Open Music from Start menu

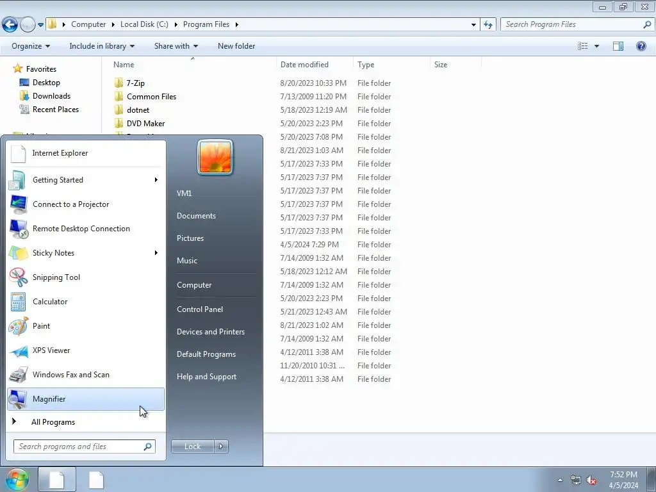[187, 261]
